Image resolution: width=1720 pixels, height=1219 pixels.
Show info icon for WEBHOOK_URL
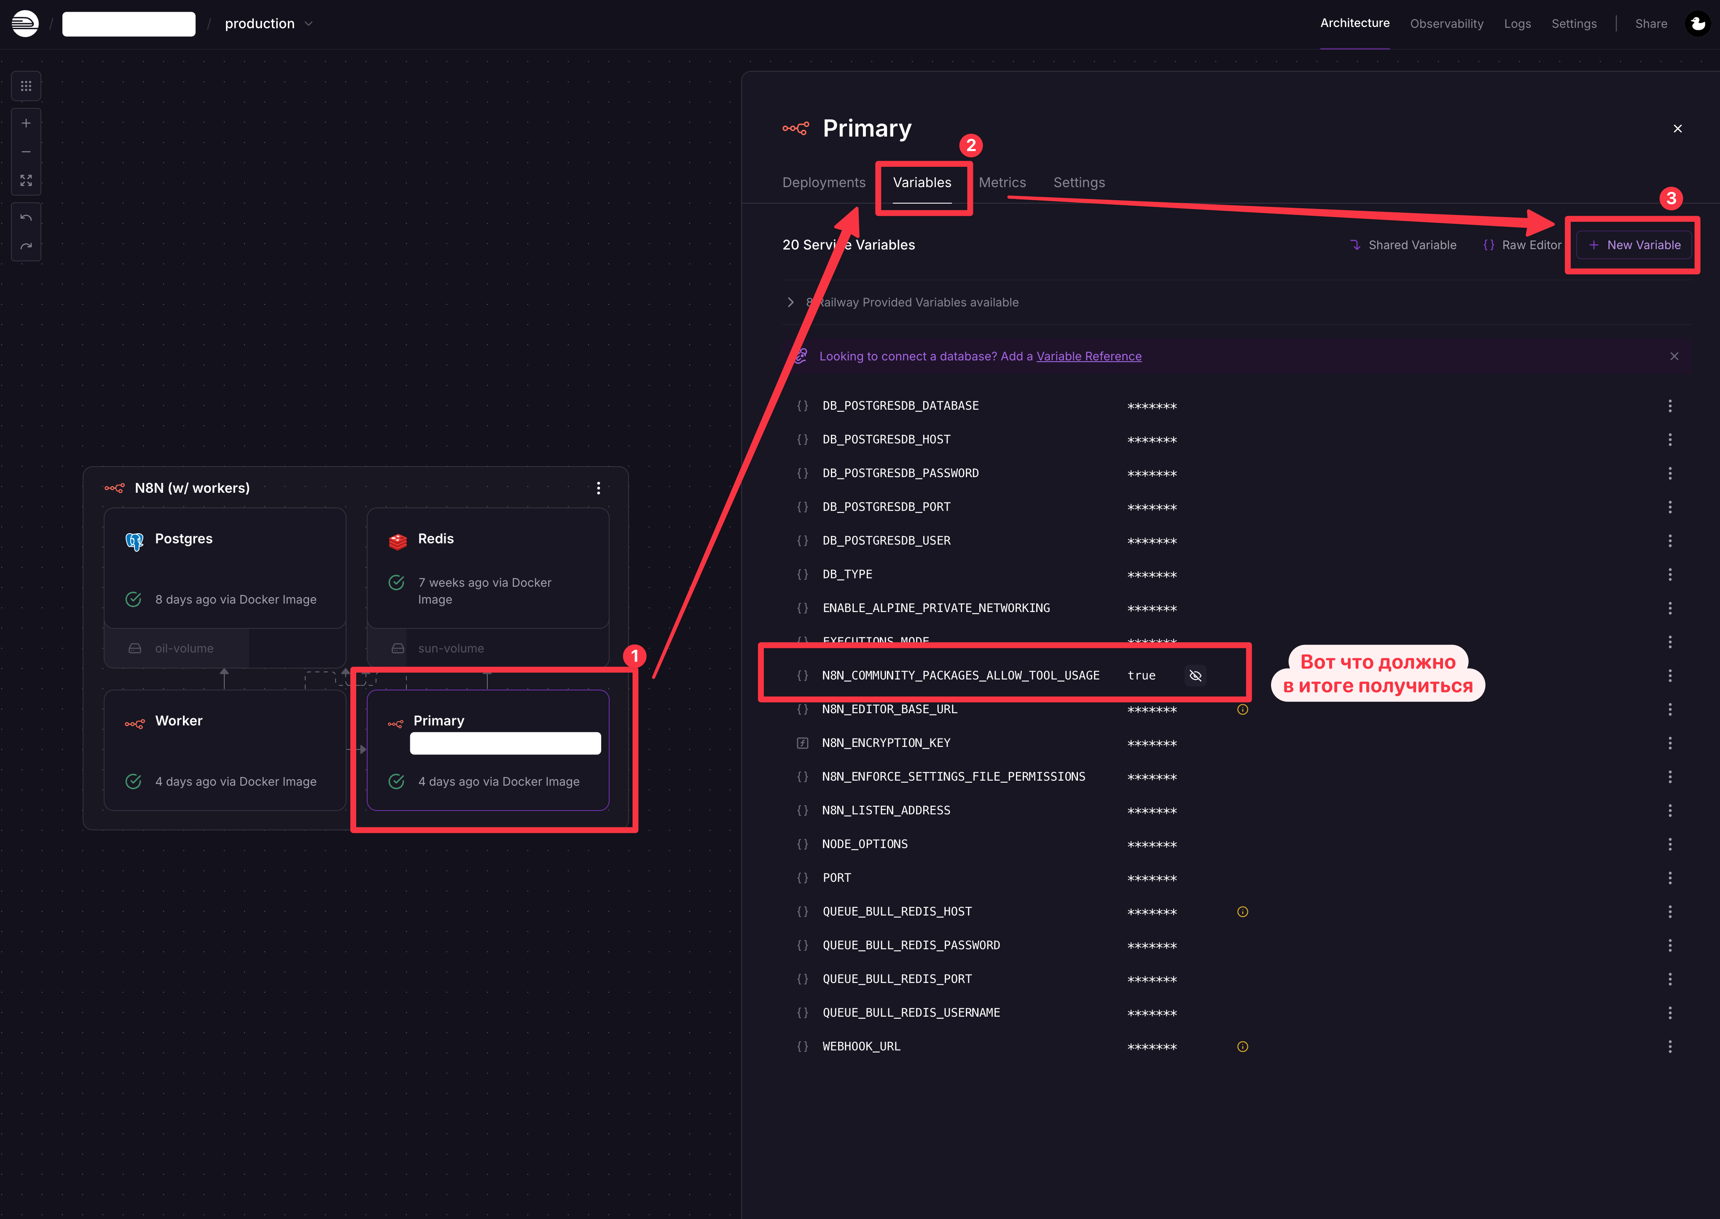click(x=1242, y=1046)
